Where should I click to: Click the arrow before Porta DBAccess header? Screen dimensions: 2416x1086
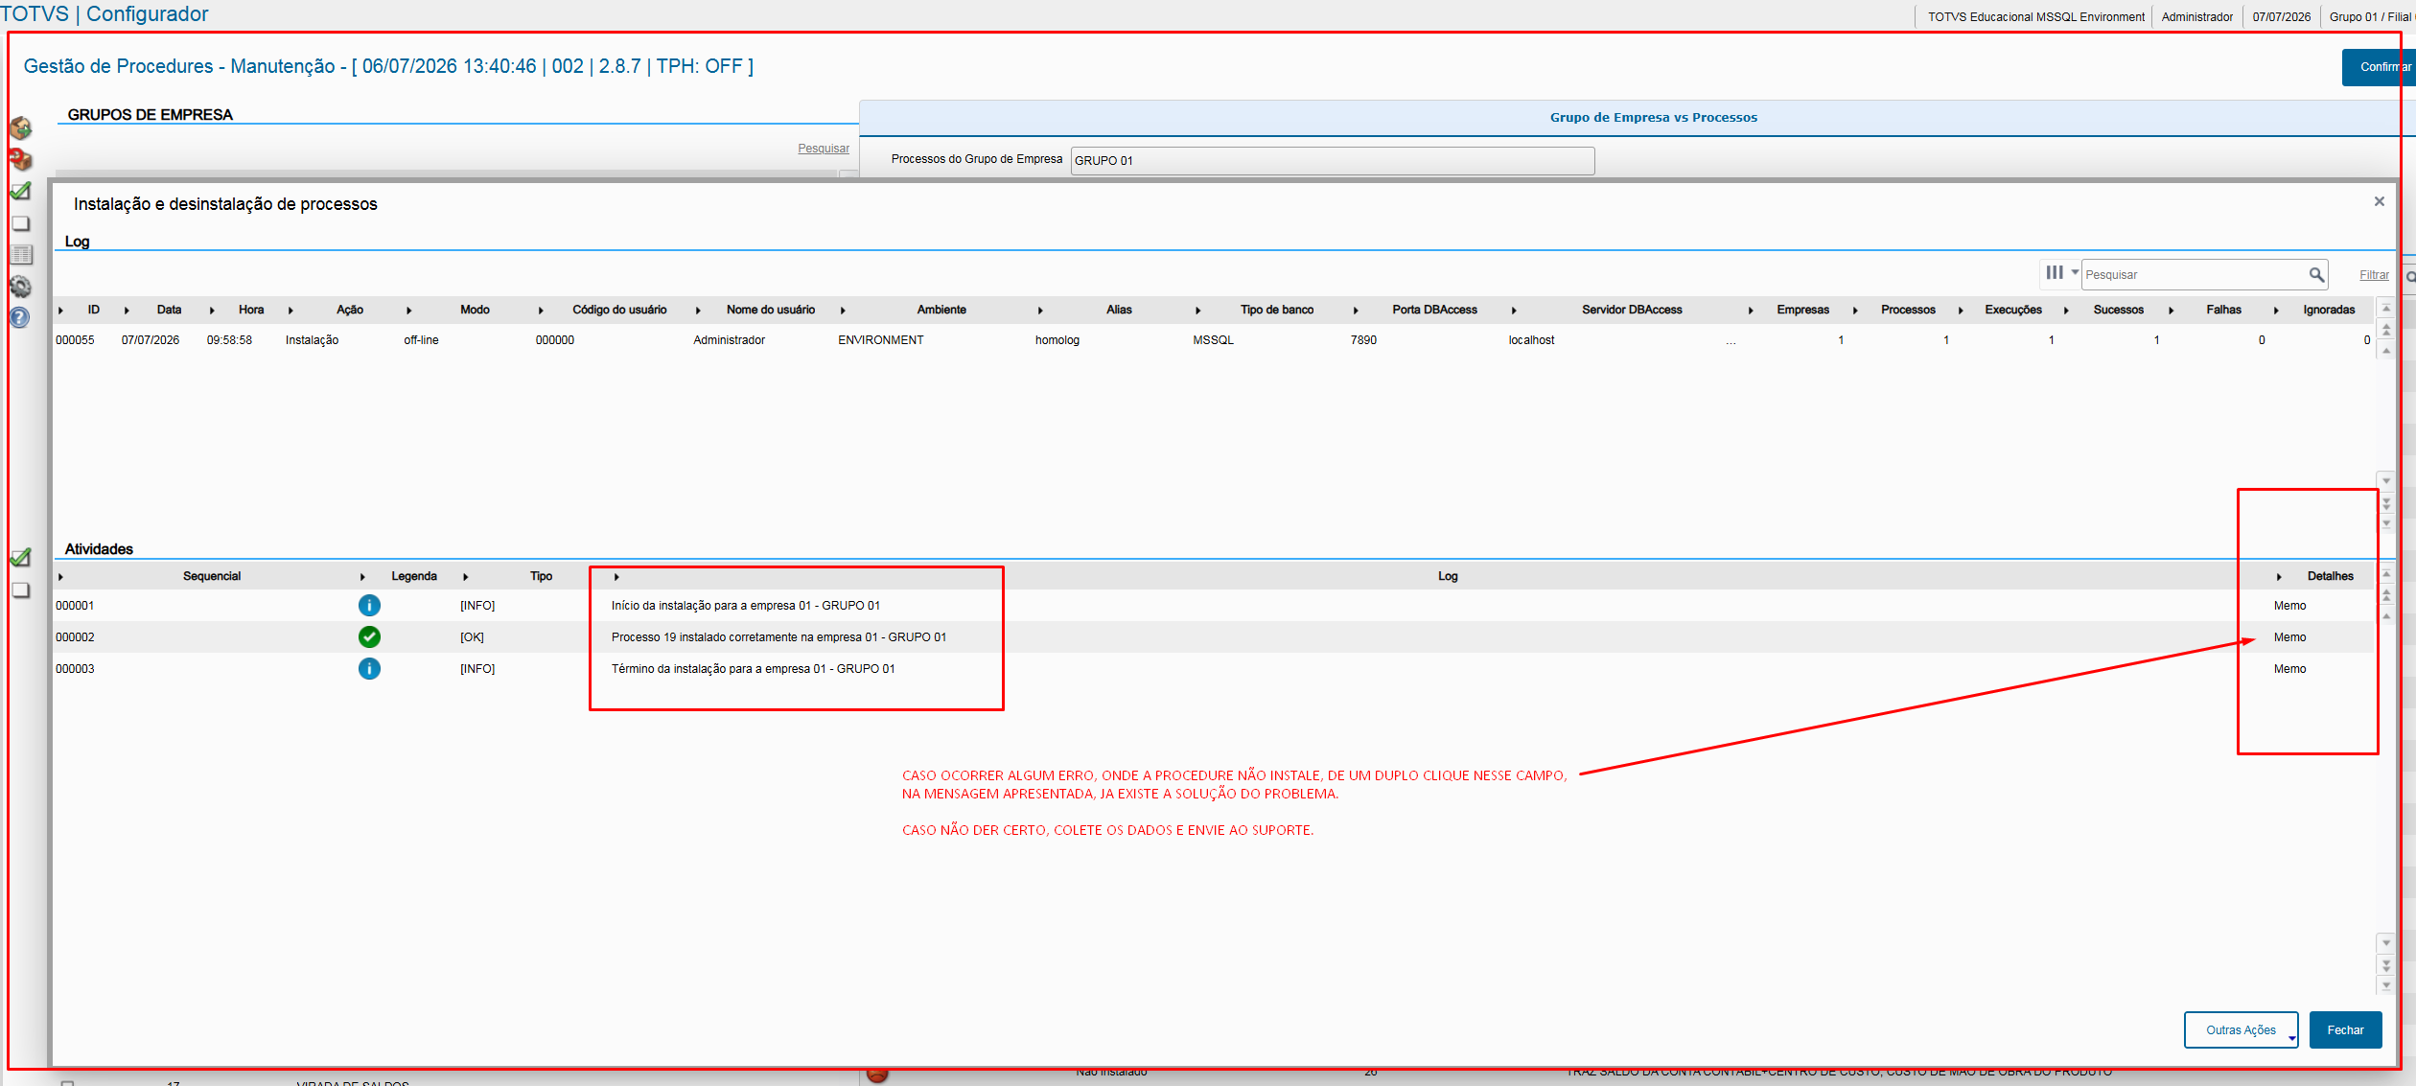(1356, 311)
